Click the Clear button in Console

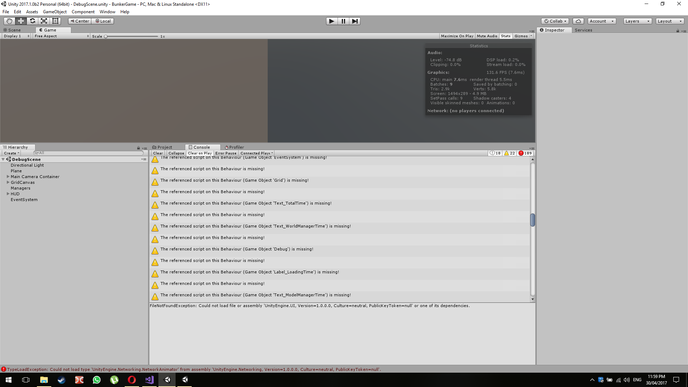click(x=158, y=153)
